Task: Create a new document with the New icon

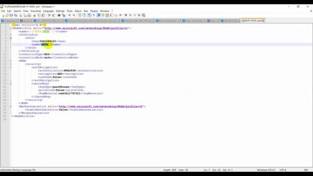Action: coord(3,15)
